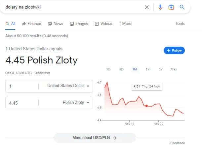This screenshot has width=202, height=150.
Task: Open the Finance results tab
Action: point(31,24)
